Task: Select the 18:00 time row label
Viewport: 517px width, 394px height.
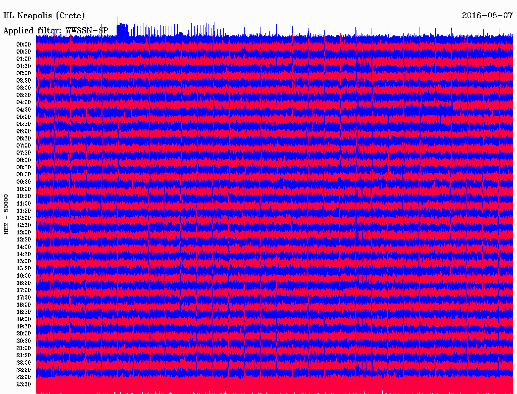Action: tap(24, 305)
